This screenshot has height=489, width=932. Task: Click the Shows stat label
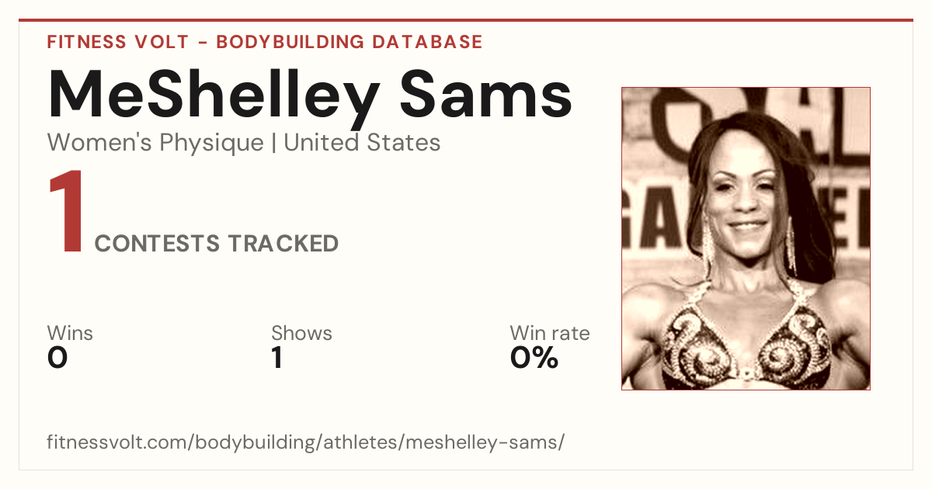(301, 334)
